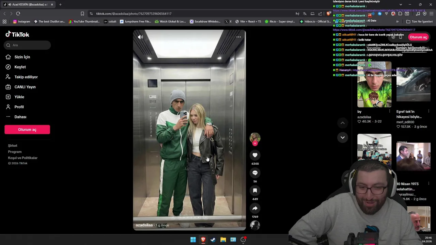This screenshot has width=436, height=245.
Task: Click the translate page icon in the address bar
Action: point(305,14)
